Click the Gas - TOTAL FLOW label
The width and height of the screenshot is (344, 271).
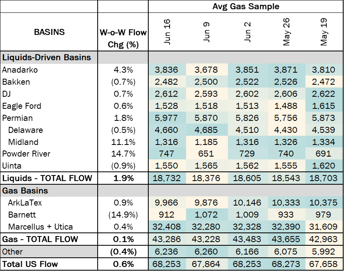40,239
